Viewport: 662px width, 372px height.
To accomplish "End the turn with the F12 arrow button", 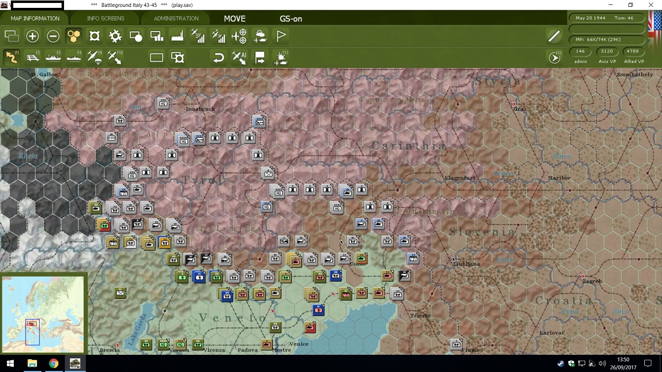I will (x=555, y=58).
